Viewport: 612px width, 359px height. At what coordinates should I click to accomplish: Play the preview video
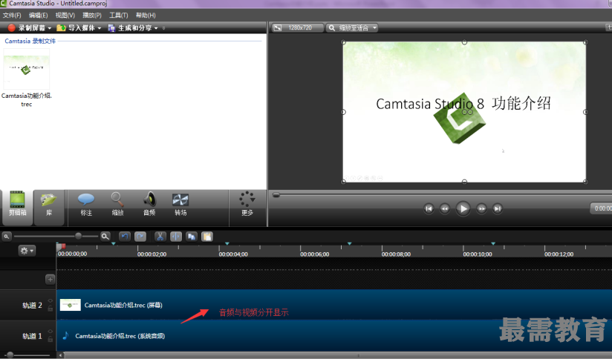463,208
